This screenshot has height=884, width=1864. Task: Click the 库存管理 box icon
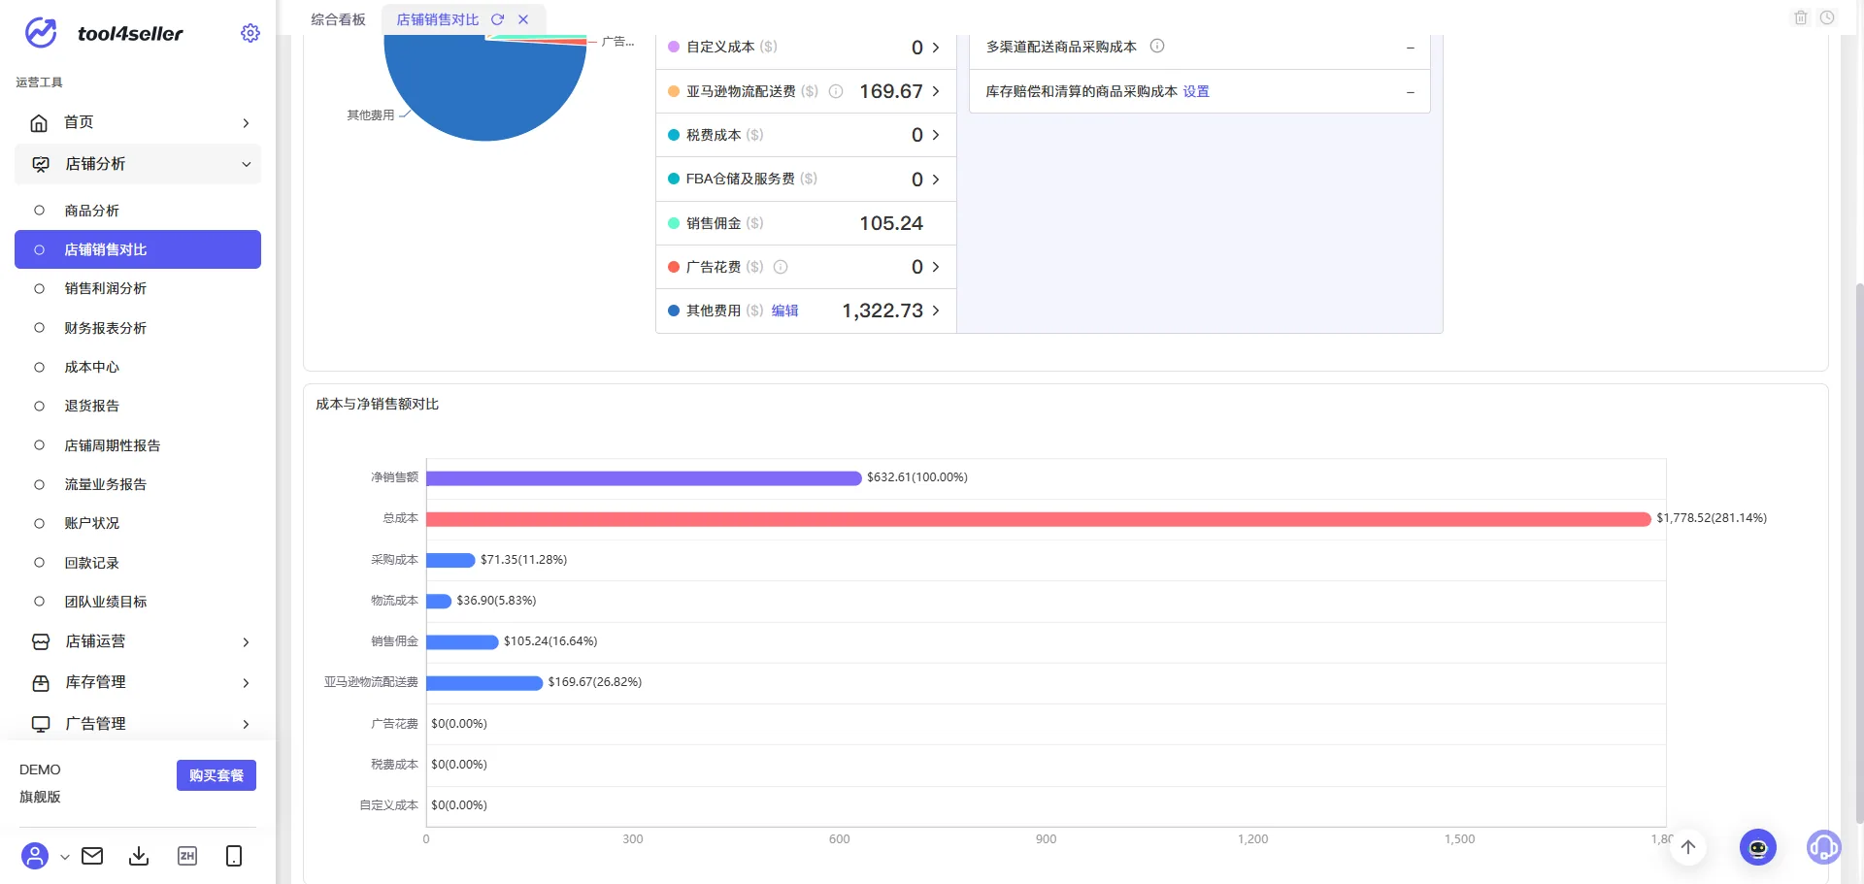[41, 683]
